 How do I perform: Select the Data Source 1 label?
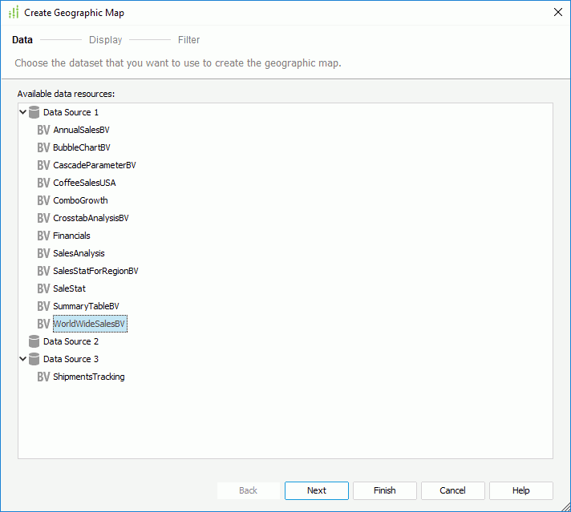point(71,112)
